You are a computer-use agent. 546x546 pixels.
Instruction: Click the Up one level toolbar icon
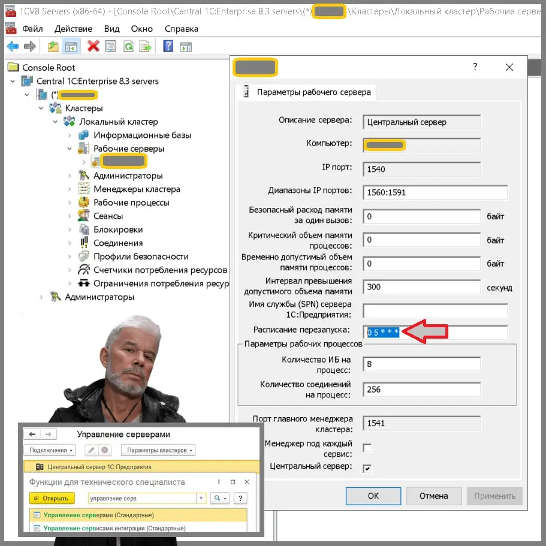click(x=53, y=46)
